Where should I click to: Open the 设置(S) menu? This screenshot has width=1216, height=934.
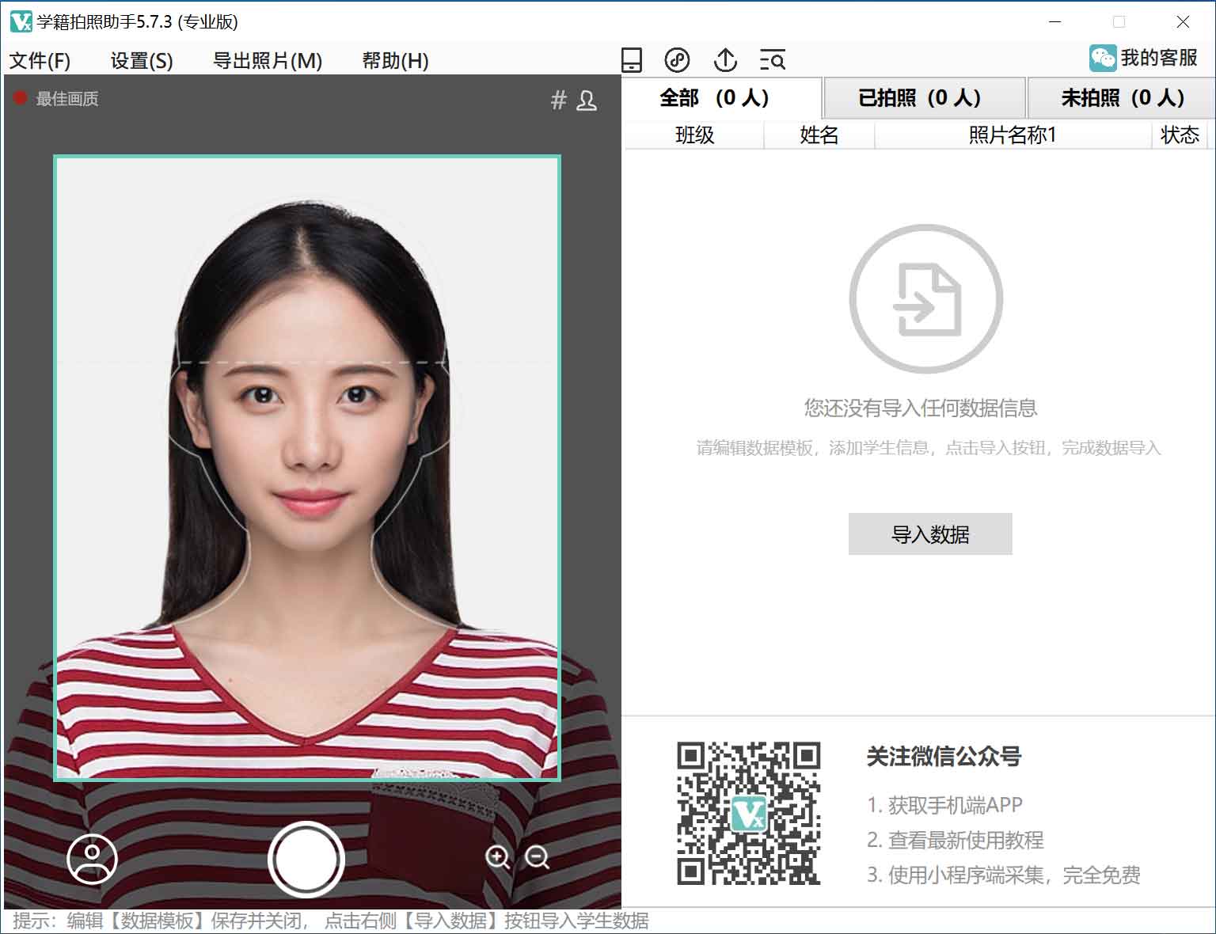click(x=139, y=60)
